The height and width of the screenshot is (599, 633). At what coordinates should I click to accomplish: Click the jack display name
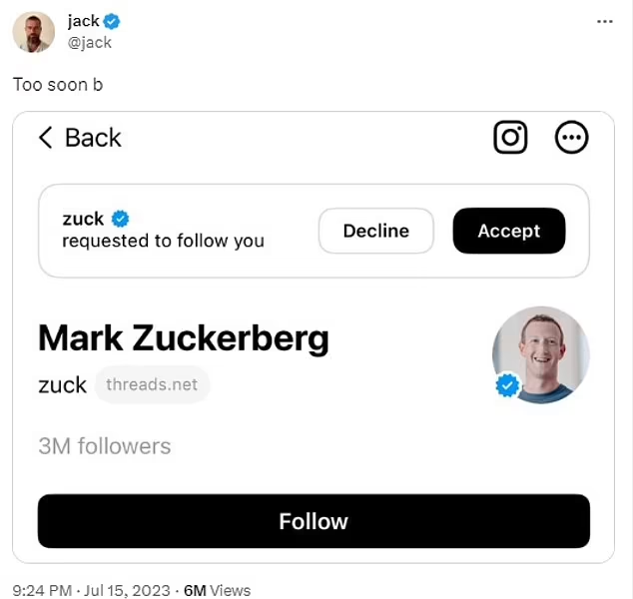[x=83, y=22]
